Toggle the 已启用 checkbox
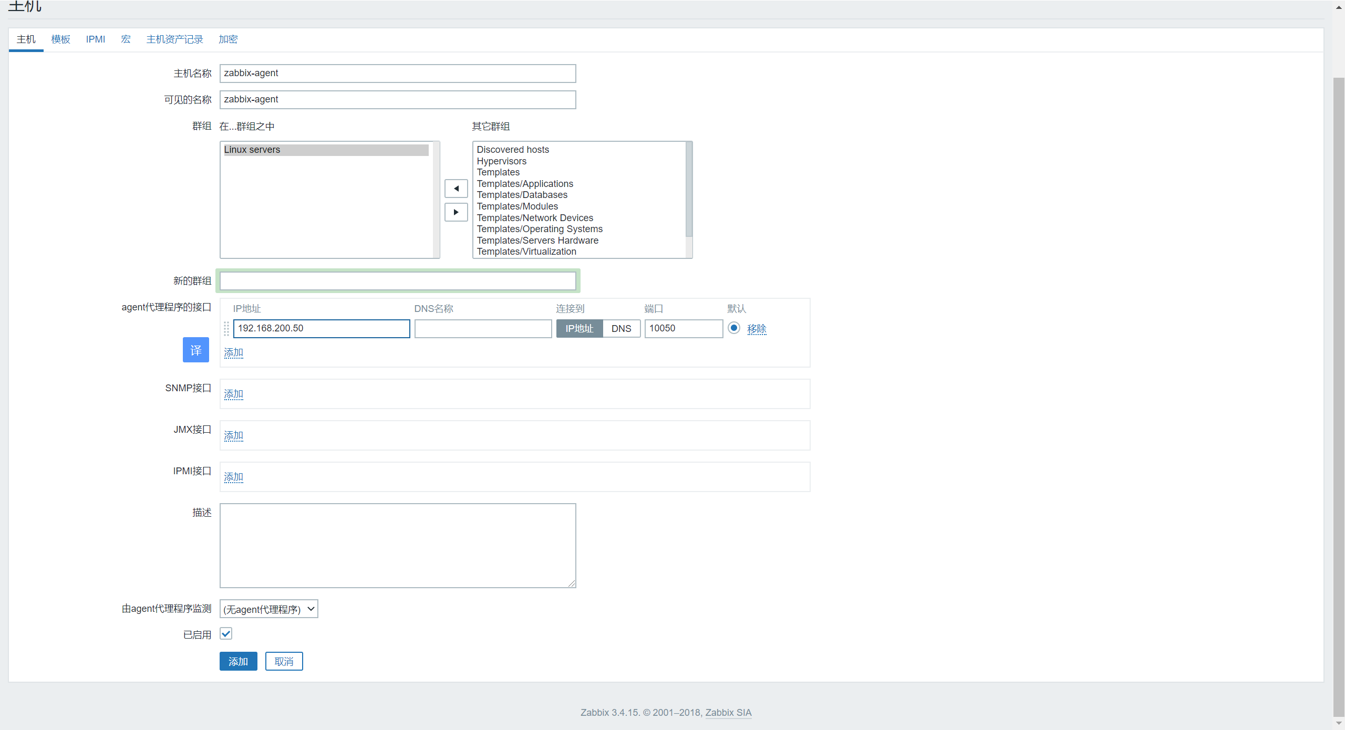The width and height of the screenshot is (1345, 730). (226, 634)
